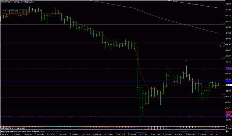
Task: Select the red arrow marker above the candle
Action: (186, 61)
